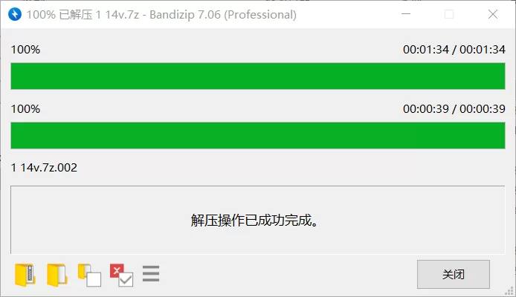Screen dimensions: 516x297
Task: Toggle the close-window-when-complete red X checkbox icon
Action: coord(121,275)
